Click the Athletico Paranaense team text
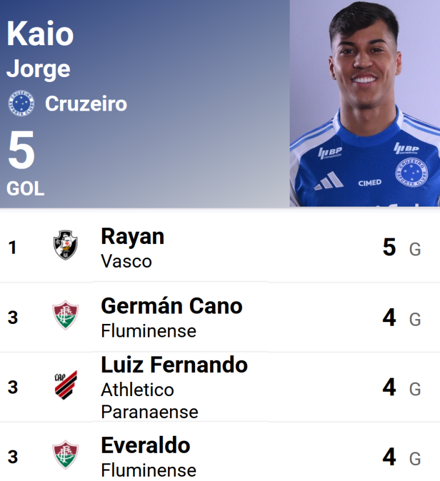Image resolution: width=440 pixels, height=481 pixels. click(x=149, y=400)
